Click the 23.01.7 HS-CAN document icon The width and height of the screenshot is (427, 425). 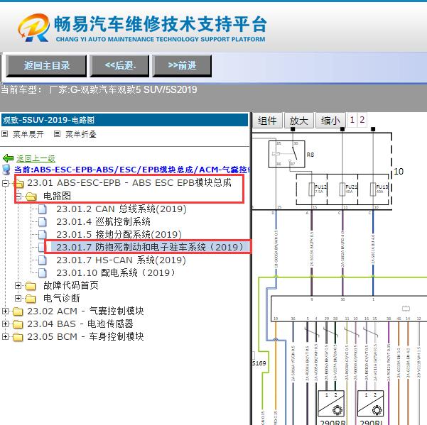[x=42, y=260]
